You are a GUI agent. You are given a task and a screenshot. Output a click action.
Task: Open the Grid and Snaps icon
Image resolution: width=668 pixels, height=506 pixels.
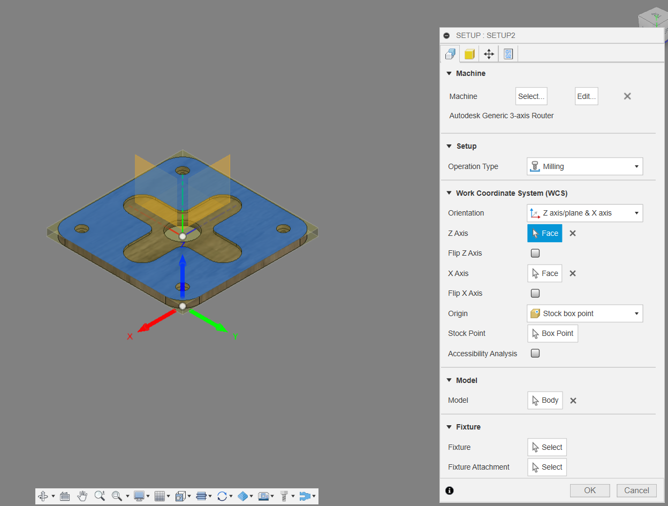tap(160, 496)
